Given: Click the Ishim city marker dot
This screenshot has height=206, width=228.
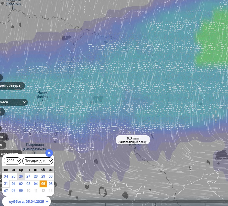Looking at the screenshot, I should [x=42, y=100].
